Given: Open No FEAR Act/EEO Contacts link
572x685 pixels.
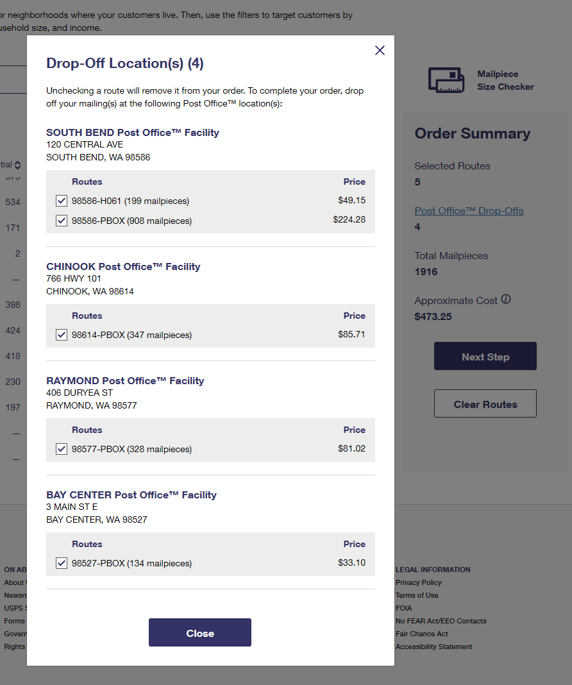Looking at the screenshot, I should 441,621.
